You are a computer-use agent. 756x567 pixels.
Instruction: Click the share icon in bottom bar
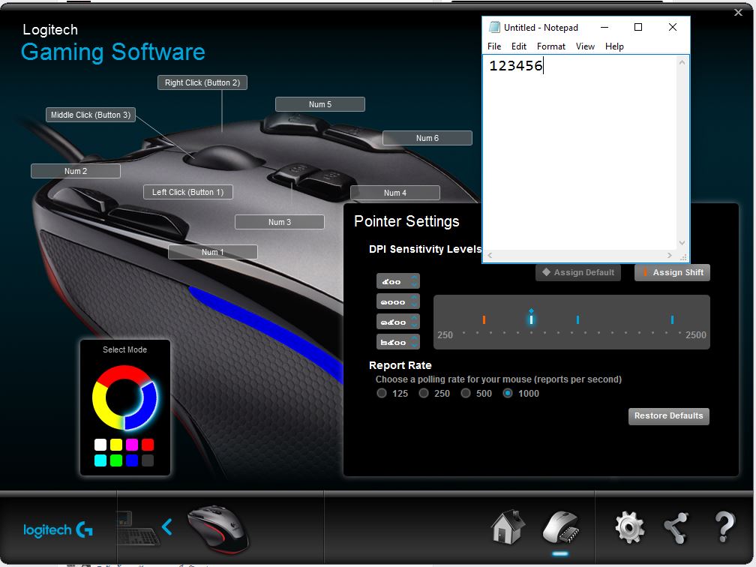[676, 528]
